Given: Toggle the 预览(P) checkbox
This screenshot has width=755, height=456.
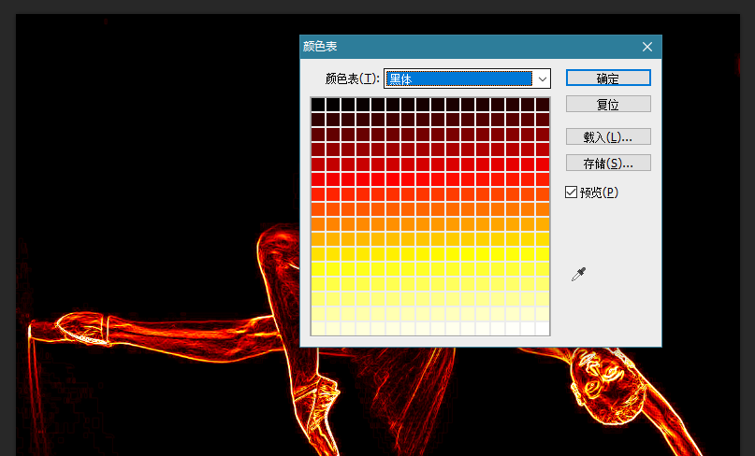Looking at the screenshot, I should [572, 192].
